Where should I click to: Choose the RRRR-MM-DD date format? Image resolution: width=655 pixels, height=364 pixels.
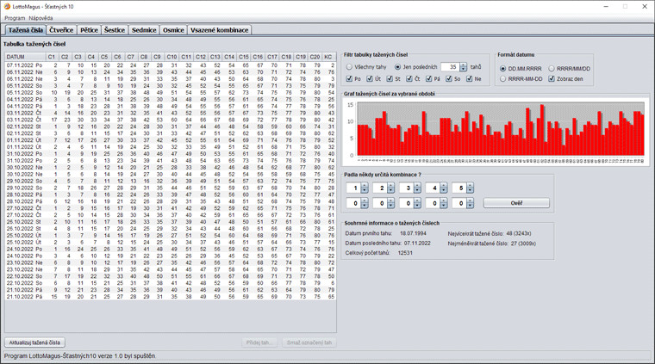pos(503,79)
